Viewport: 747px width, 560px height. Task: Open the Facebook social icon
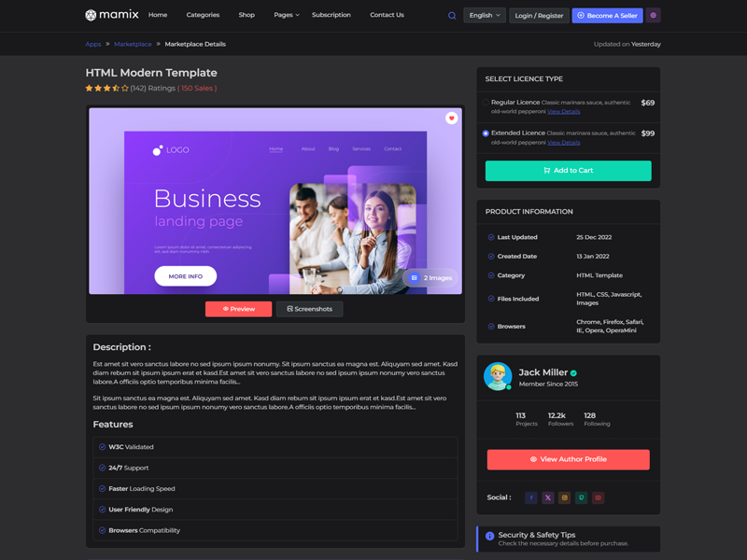(x=531, y=497)
